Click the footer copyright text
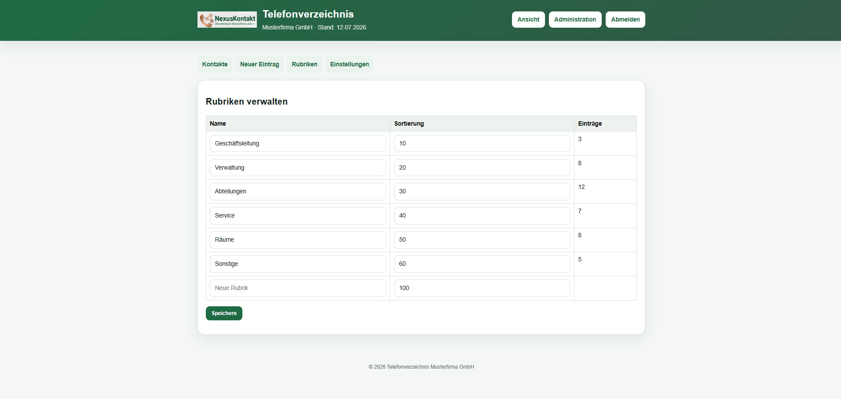 421,367
